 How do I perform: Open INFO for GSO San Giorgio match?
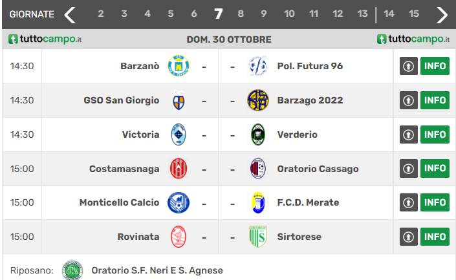coord(435,100)
